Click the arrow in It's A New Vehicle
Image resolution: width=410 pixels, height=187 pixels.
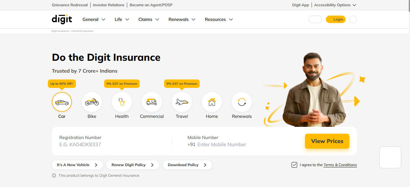pos(96,165)
